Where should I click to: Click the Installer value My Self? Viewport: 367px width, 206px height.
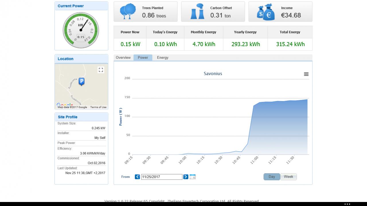point(100,138)
